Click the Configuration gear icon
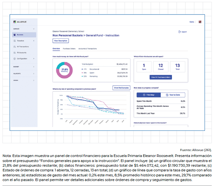213x186 pixels. (x=14, y=59)
